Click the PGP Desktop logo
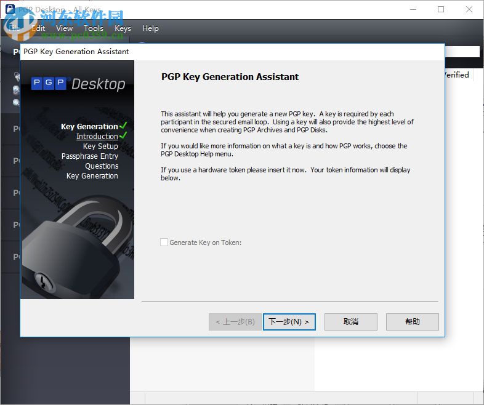Image resolution: width=484 pixels, height=405 pixels. click(x=78, y=84)
